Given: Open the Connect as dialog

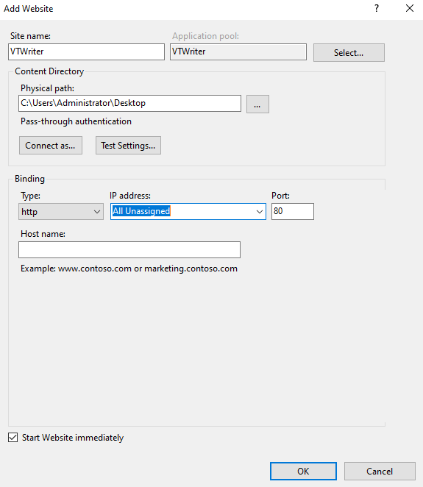Looking at the screenshot, I should pyautogui.click(x=51, y=145).
